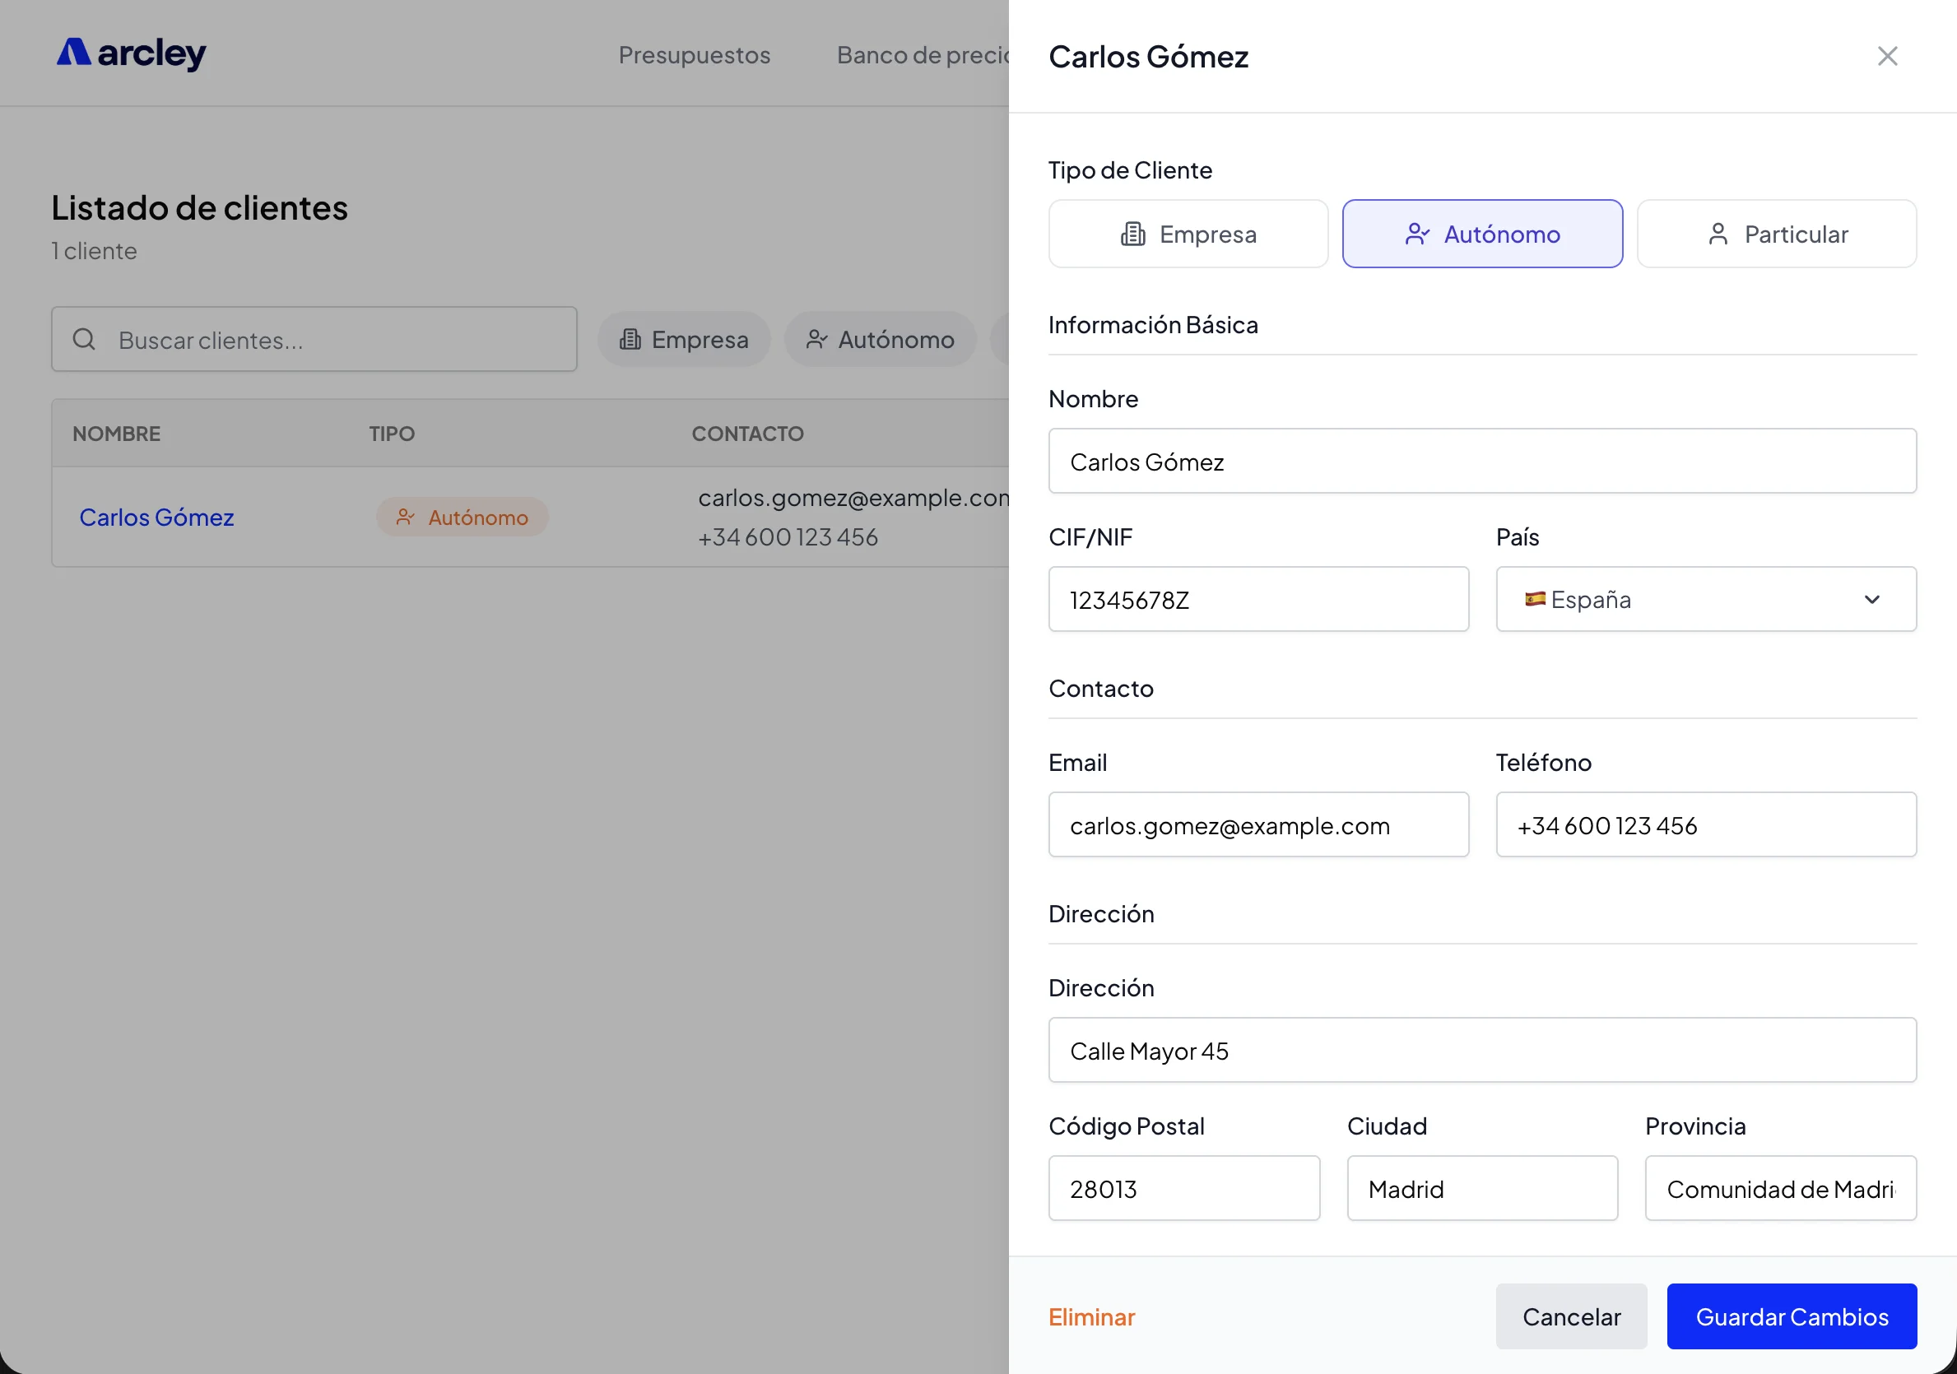Image resolution: width=1957 pixels, height=1374 pixels.
Task: Open the Presupuestos nav item
Action: pos(694,54)
